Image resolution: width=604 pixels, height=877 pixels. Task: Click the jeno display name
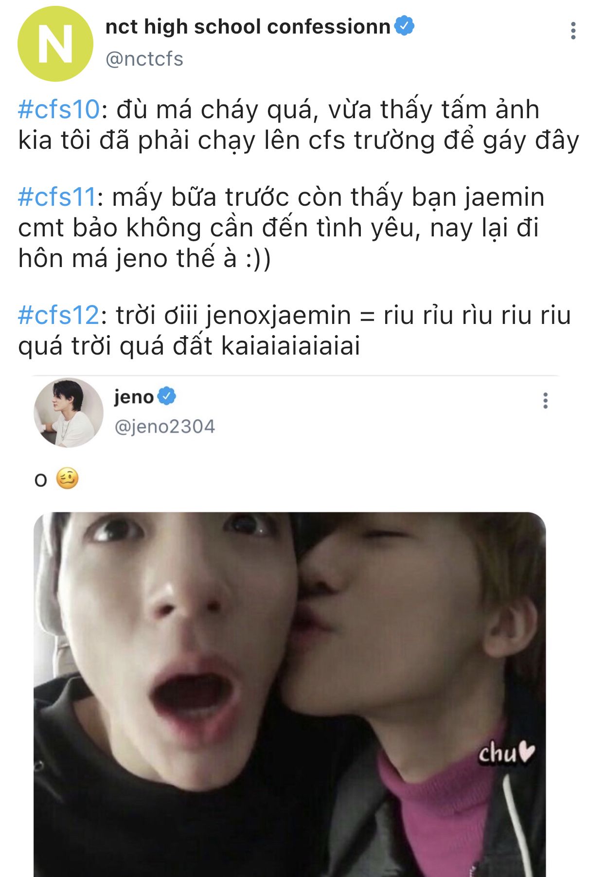click(x=134, y=397)
